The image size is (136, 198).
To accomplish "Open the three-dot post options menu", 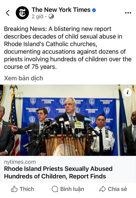I will point(128,13).
